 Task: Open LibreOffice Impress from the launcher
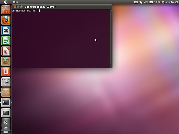6,51
